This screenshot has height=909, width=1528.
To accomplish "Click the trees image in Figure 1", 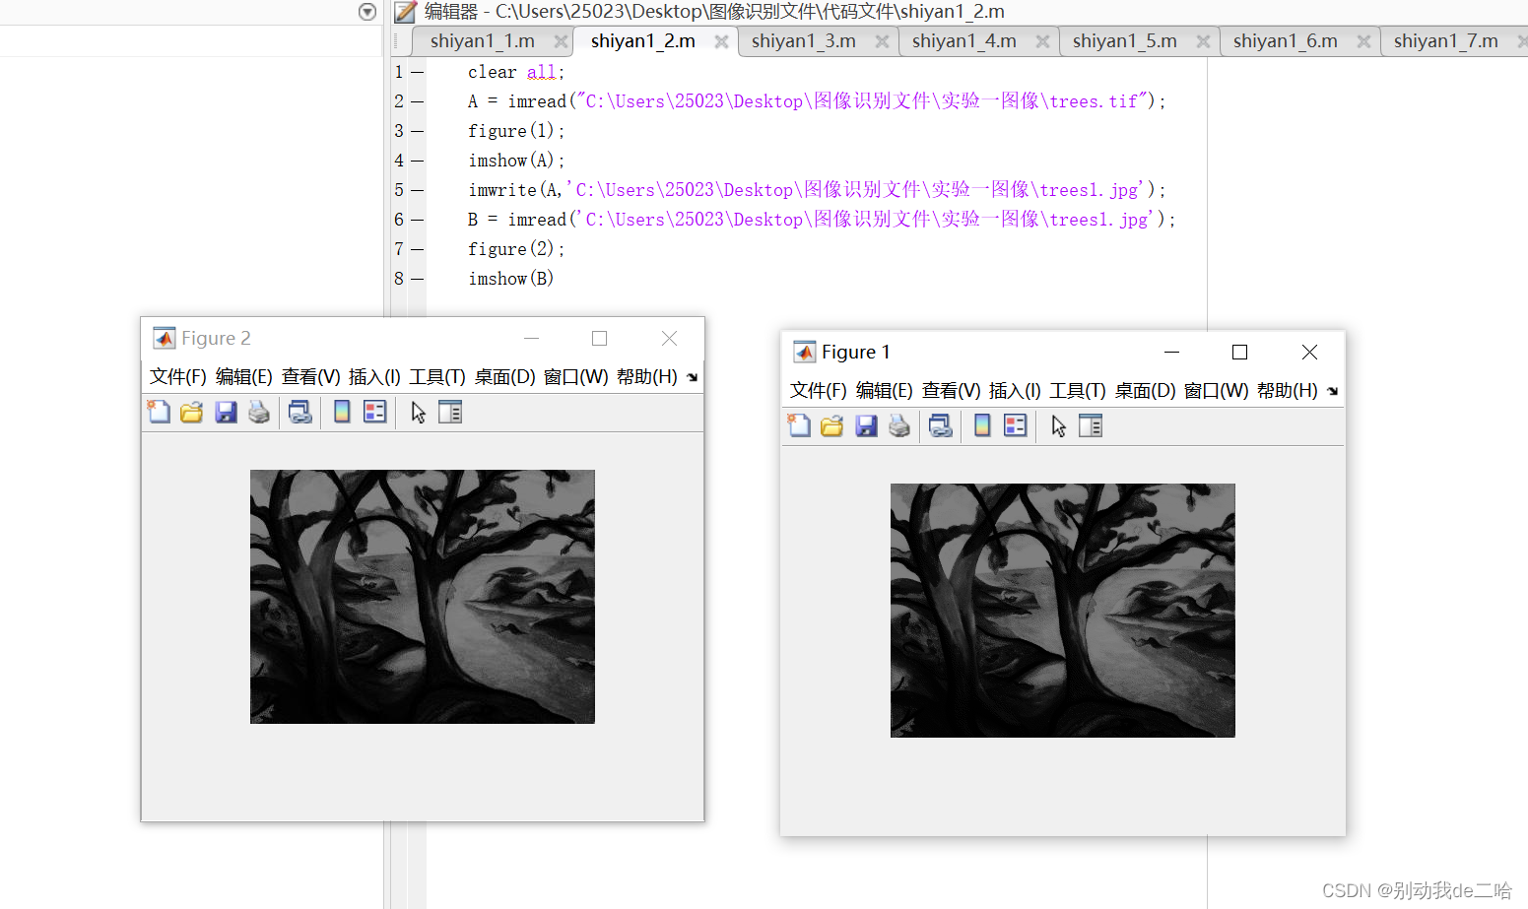I will point(1063,611).
